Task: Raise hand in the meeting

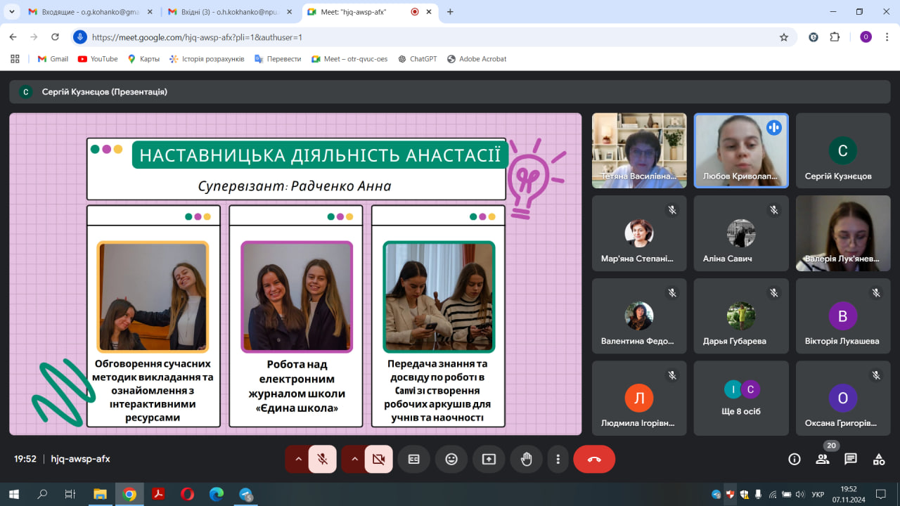Action: click(526, 459)
